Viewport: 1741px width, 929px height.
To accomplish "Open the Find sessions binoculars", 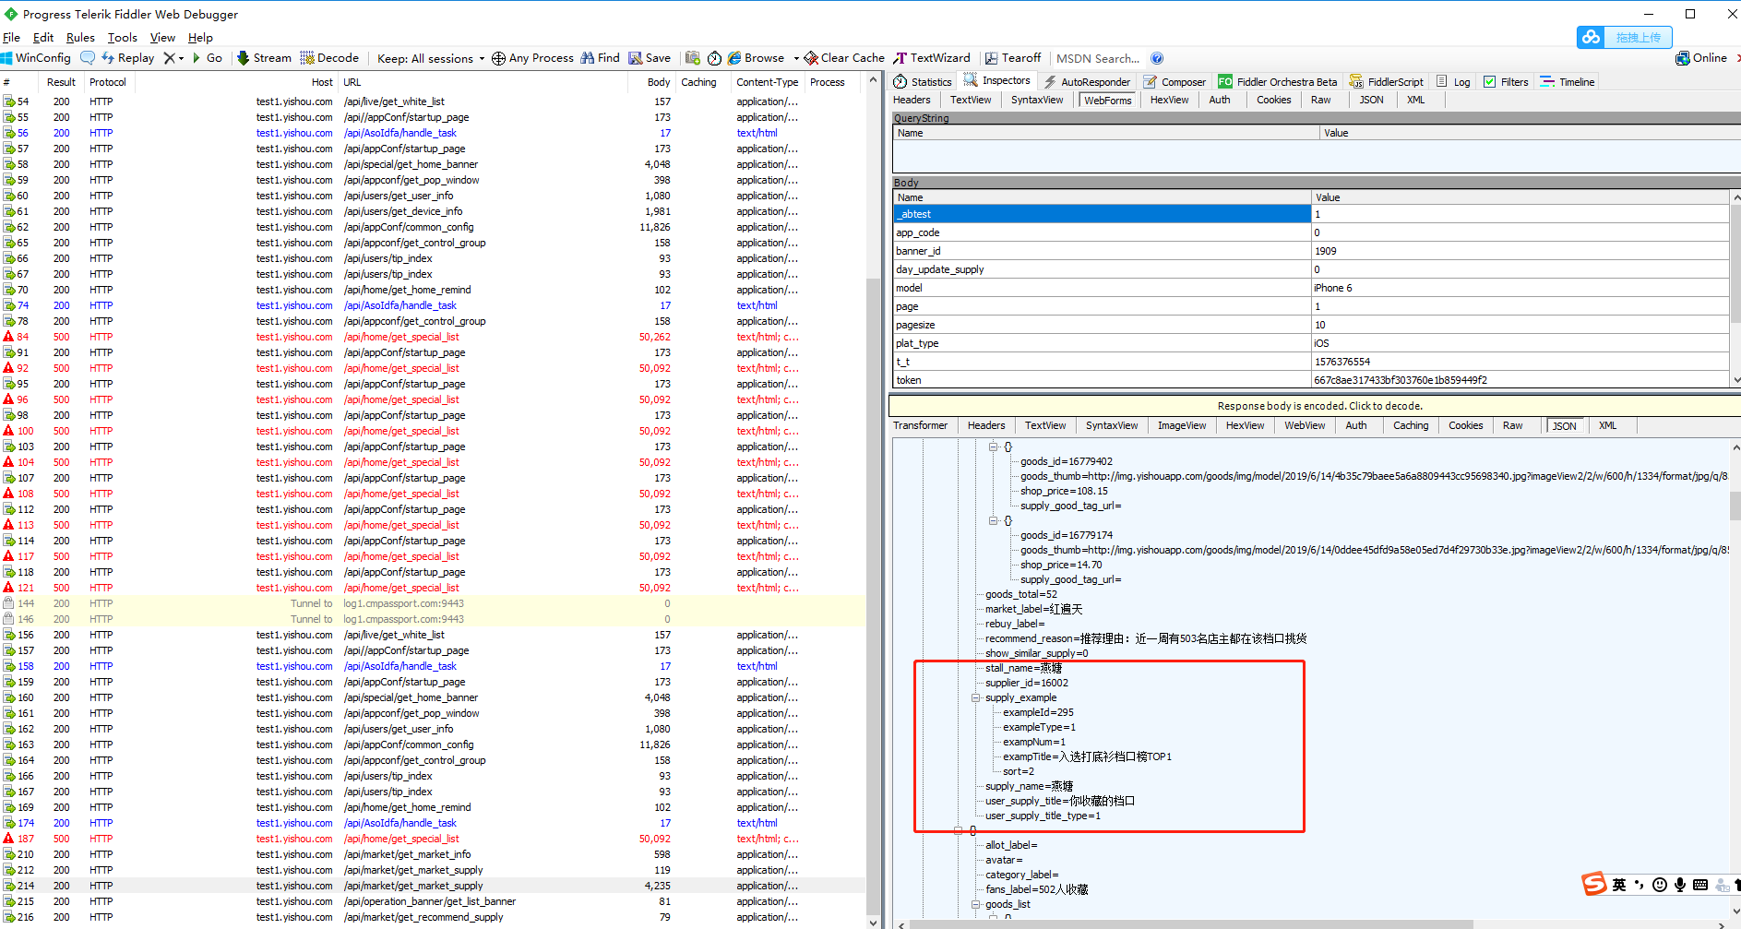I will [600, 58].
